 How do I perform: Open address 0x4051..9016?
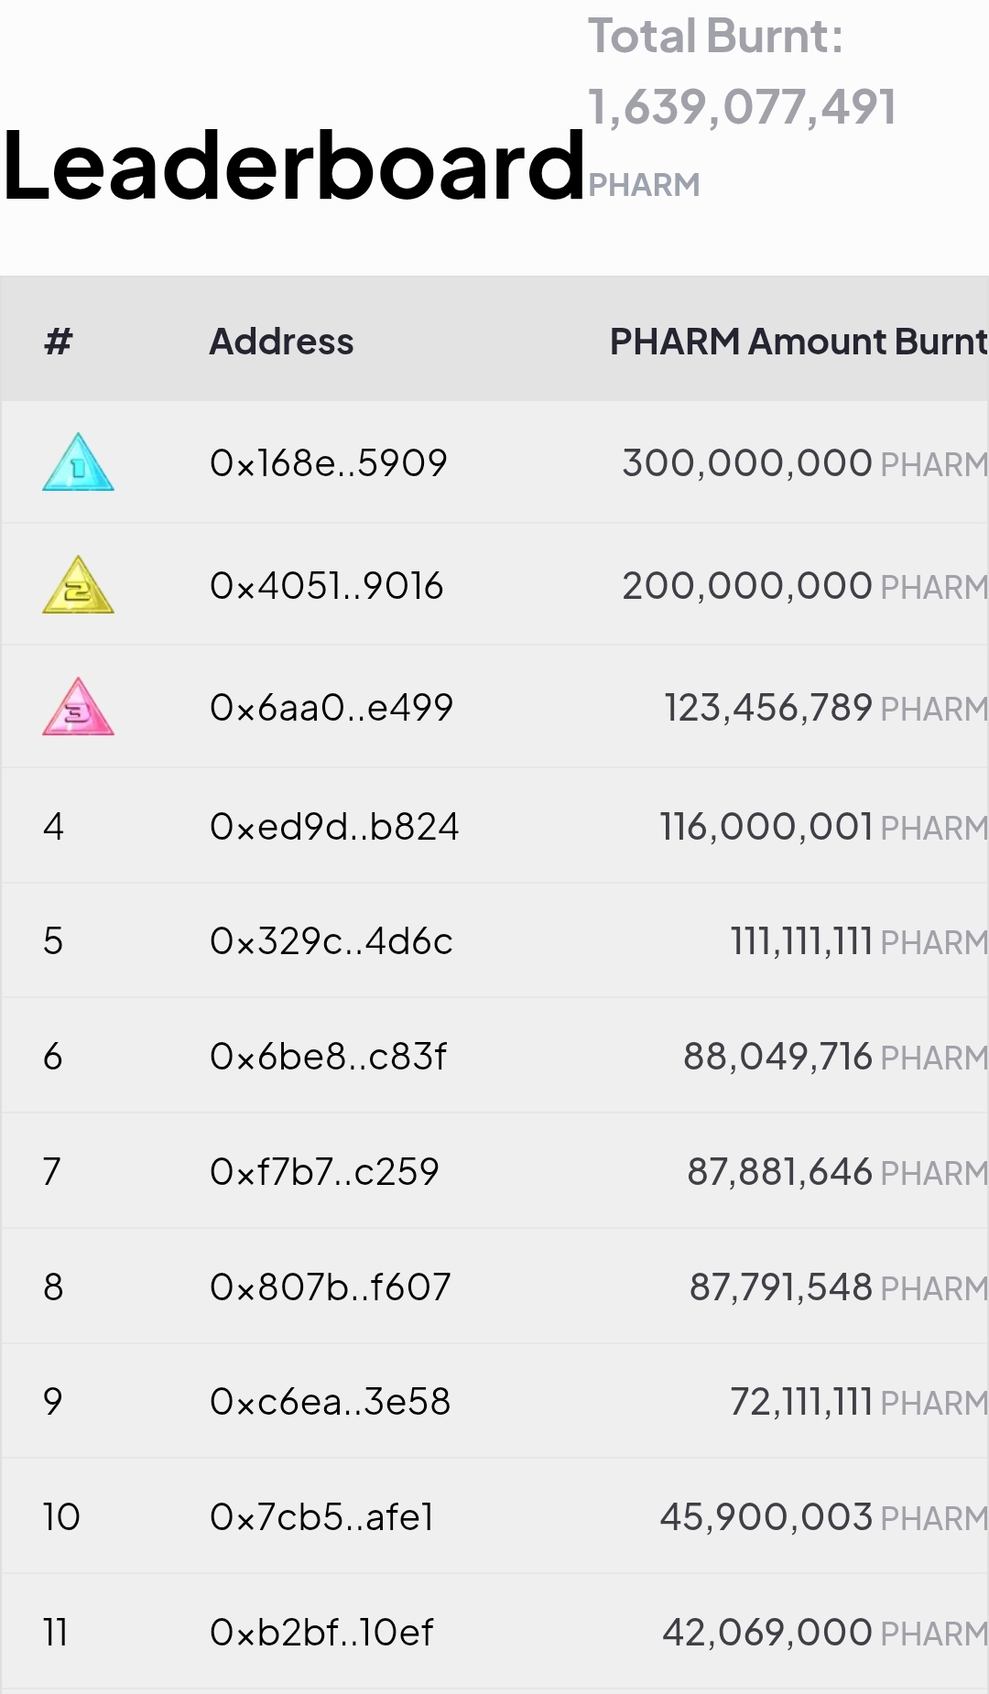pyautogui.click(x=326, y=586)
